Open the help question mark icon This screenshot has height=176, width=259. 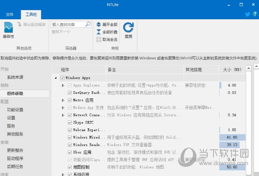(255, 14)
